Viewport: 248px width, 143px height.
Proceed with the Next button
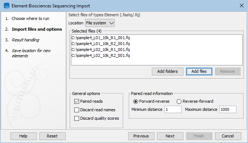(x=170, y=136)
